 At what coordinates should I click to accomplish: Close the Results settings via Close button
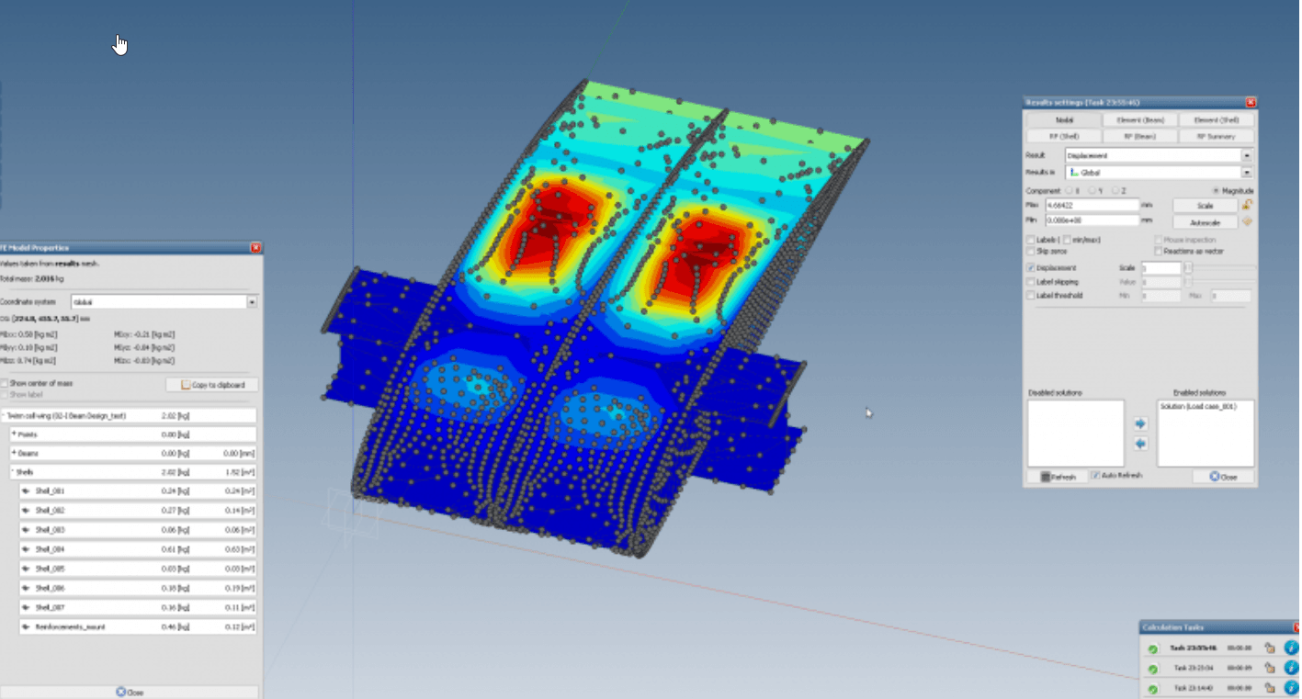(x=1223, y=477)
